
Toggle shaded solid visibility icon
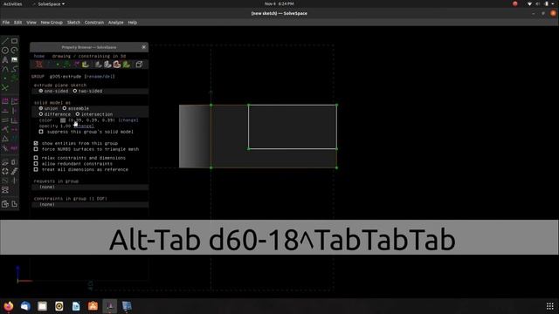coord(98,64)
